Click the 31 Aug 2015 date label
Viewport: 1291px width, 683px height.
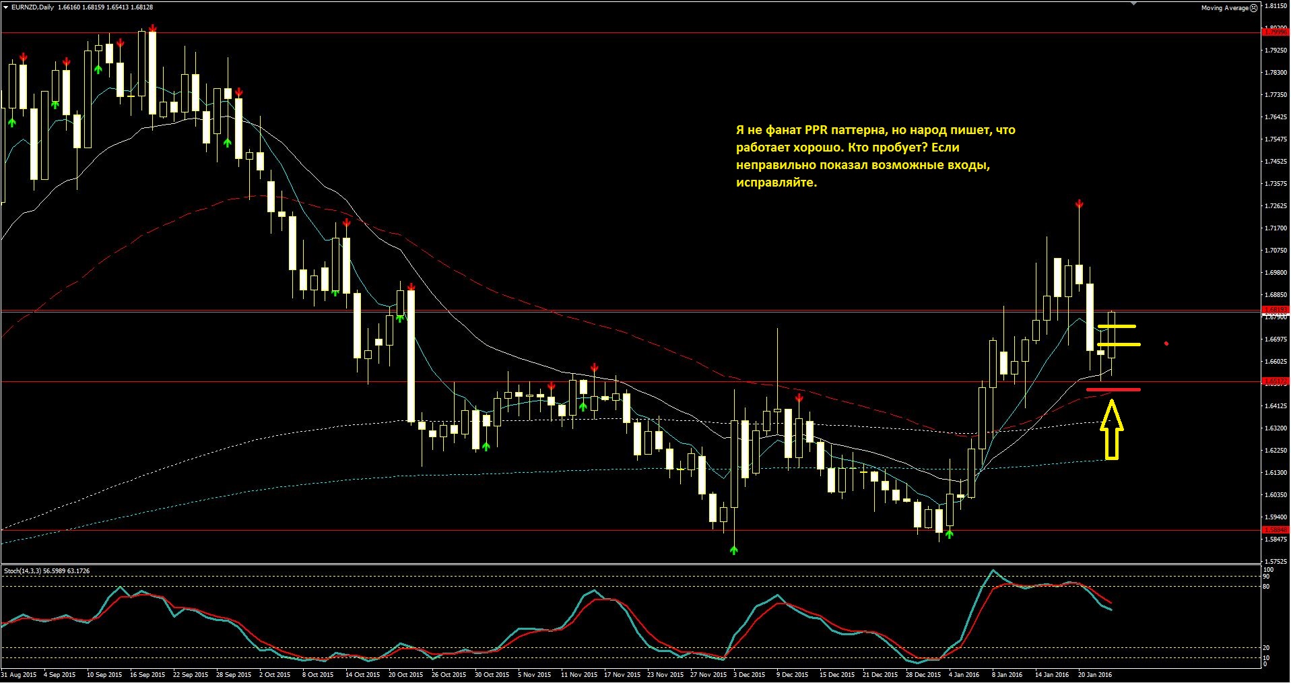(x=19, y=675)
